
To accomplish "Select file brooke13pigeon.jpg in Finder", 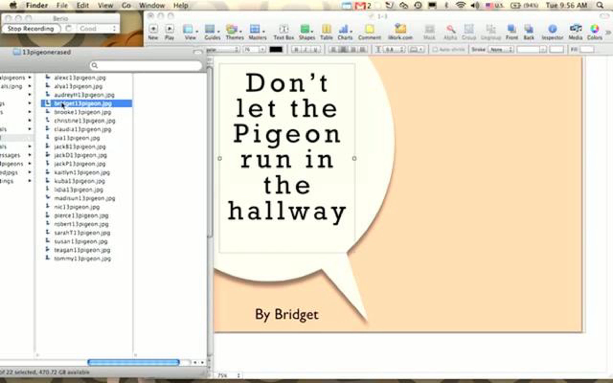I will tap(82, 112).
